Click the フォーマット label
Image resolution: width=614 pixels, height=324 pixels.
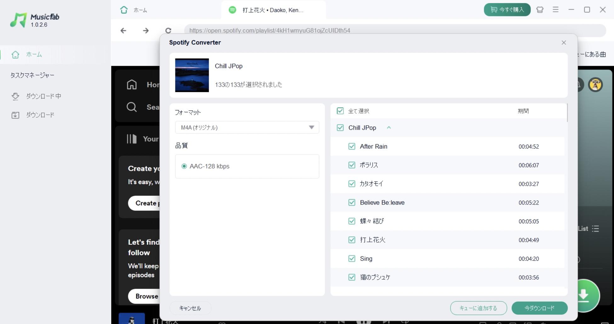point(188,112)
